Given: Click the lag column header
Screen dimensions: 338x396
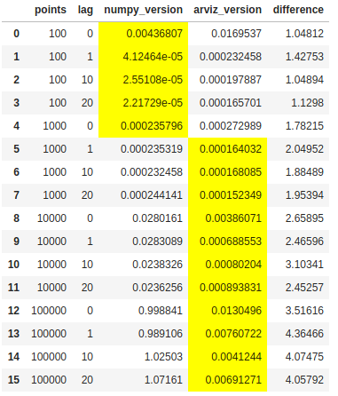Looking at the screenshot, I should [85, 10].
